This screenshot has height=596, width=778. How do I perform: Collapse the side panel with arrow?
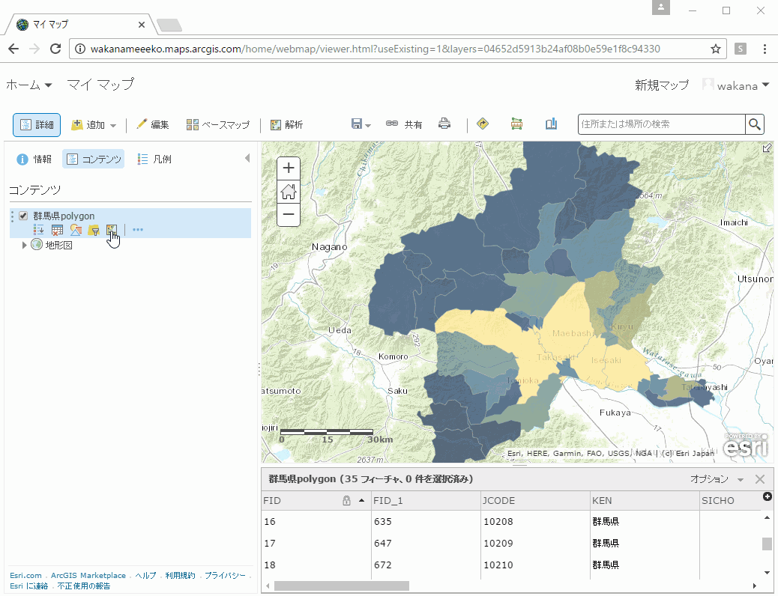tap(247, 158)
